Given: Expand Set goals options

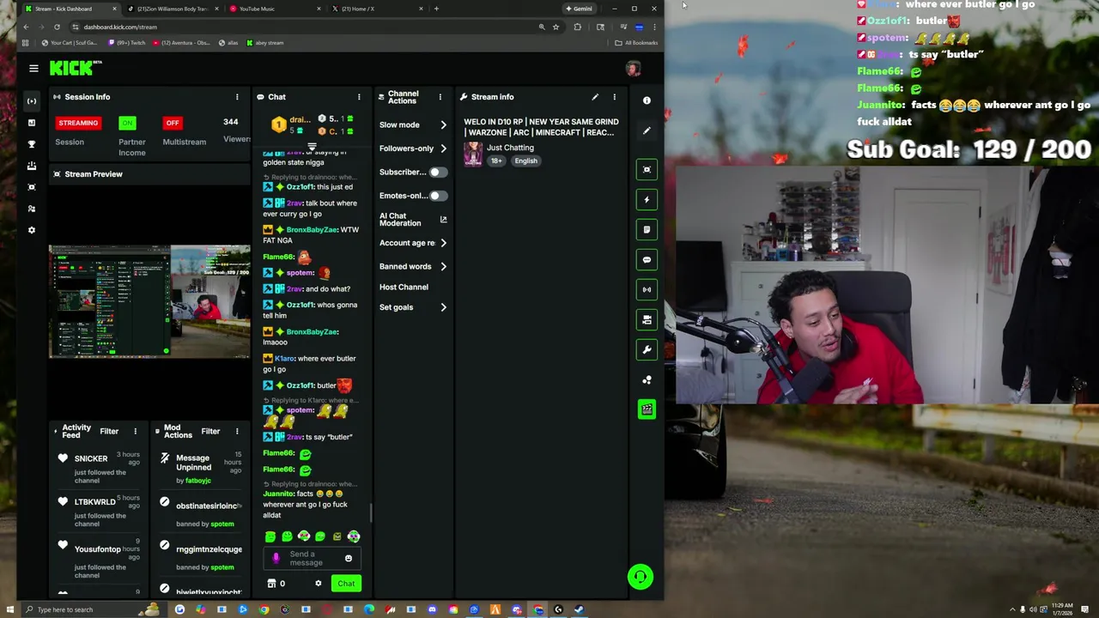Looking at the screenshot, I should (x=413, y=307).
